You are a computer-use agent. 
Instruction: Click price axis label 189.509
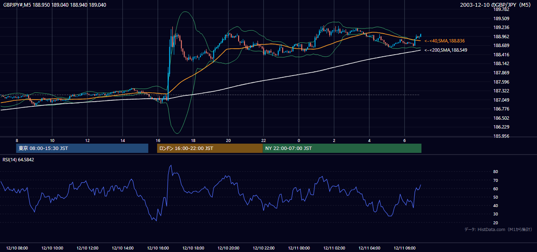[x=501, y=18]
